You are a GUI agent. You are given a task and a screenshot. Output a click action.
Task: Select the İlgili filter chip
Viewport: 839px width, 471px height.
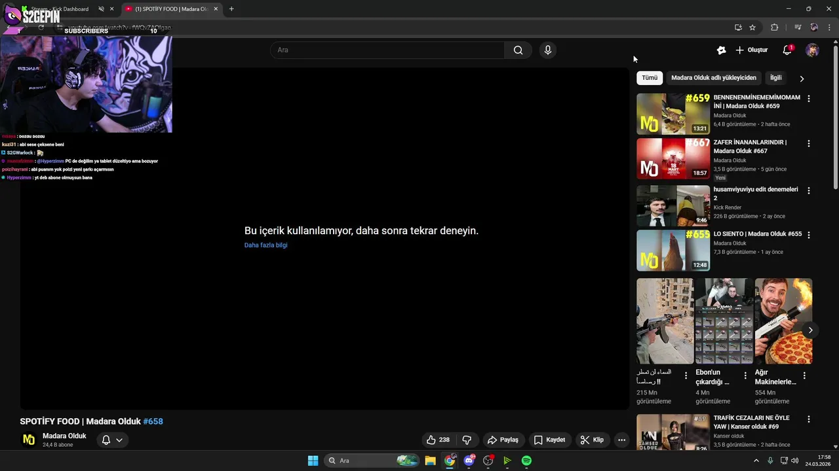pyautogui.click(x=776, y=78)
